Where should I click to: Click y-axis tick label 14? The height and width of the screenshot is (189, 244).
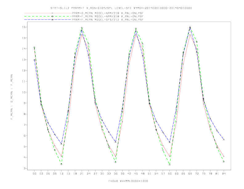coord(24,49)
